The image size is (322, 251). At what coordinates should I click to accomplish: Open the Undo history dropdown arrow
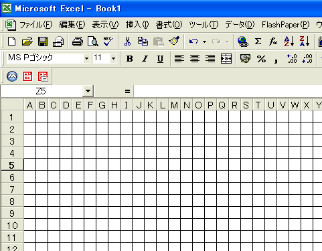[x=204, y=41]
